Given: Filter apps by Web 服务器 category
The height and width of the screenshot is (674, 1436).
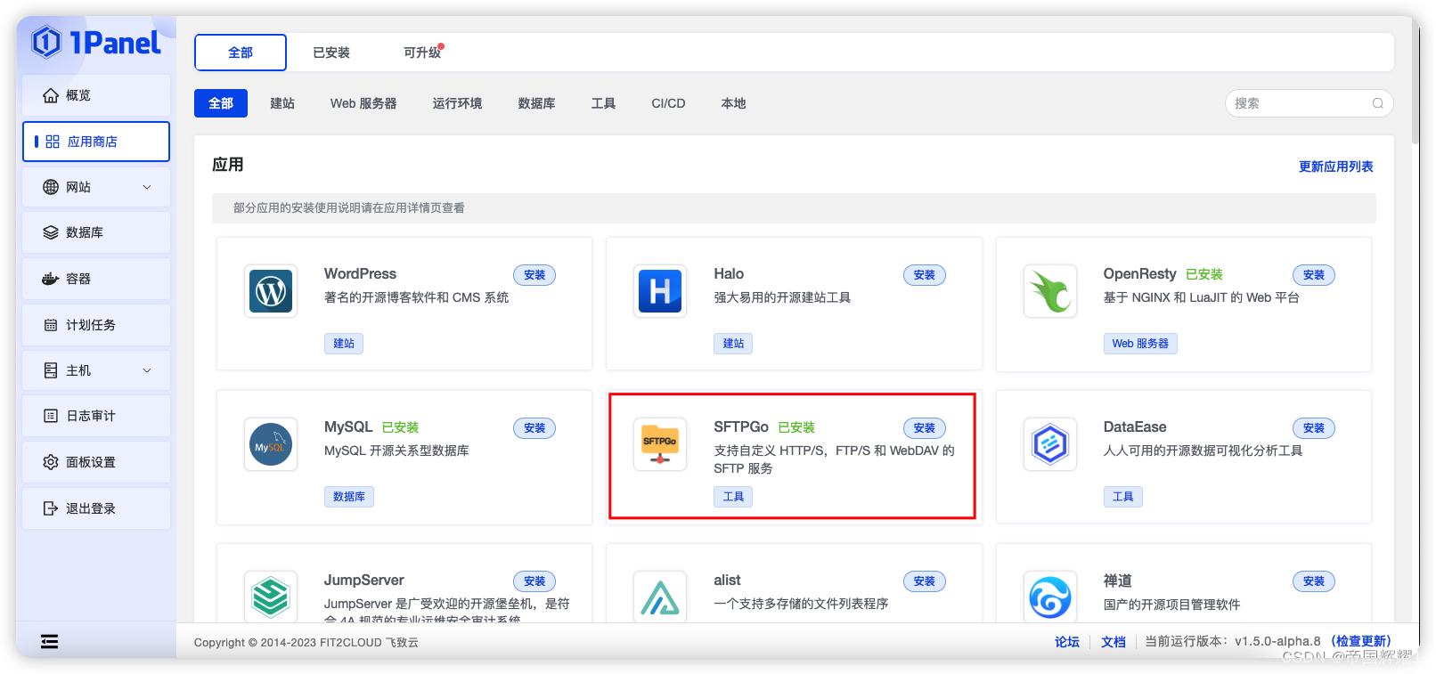Looking at the screenshot, I should pos(363,103).
